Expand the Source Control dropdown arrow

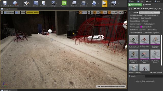point(20,4)
